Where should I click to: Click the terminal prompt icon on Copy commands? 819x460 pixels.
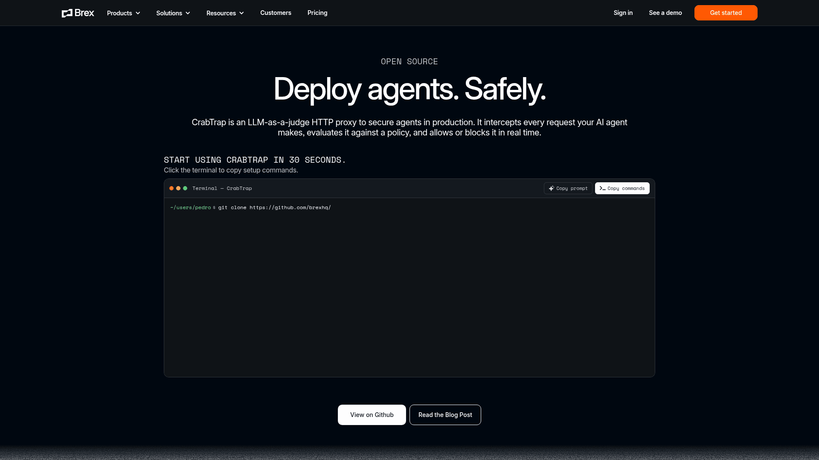[602, 188]
